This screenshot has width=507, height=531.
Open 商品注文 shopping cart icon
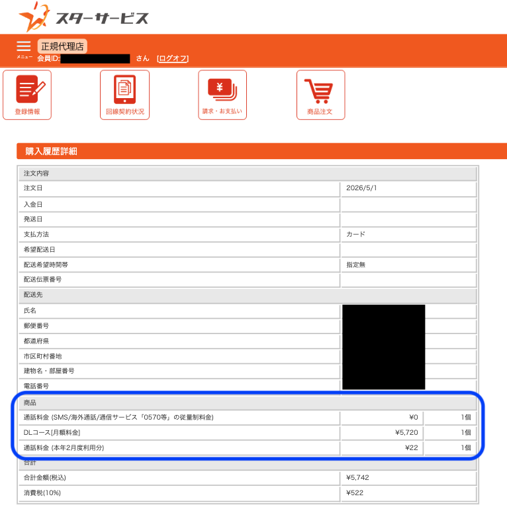coord(320,95)
